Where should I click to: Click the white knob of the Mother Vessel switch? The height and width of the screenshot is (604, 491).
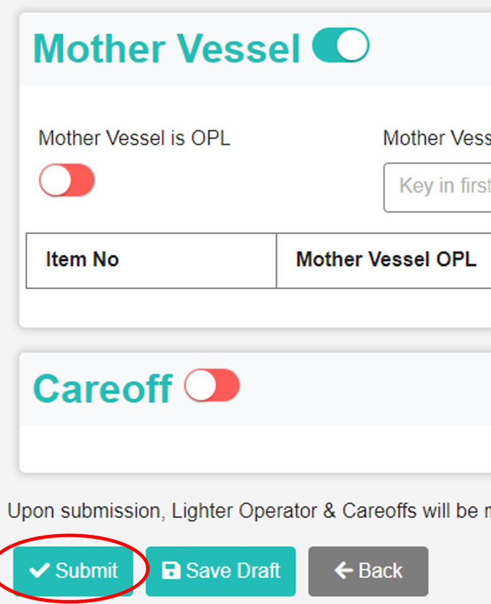point(351,44)
